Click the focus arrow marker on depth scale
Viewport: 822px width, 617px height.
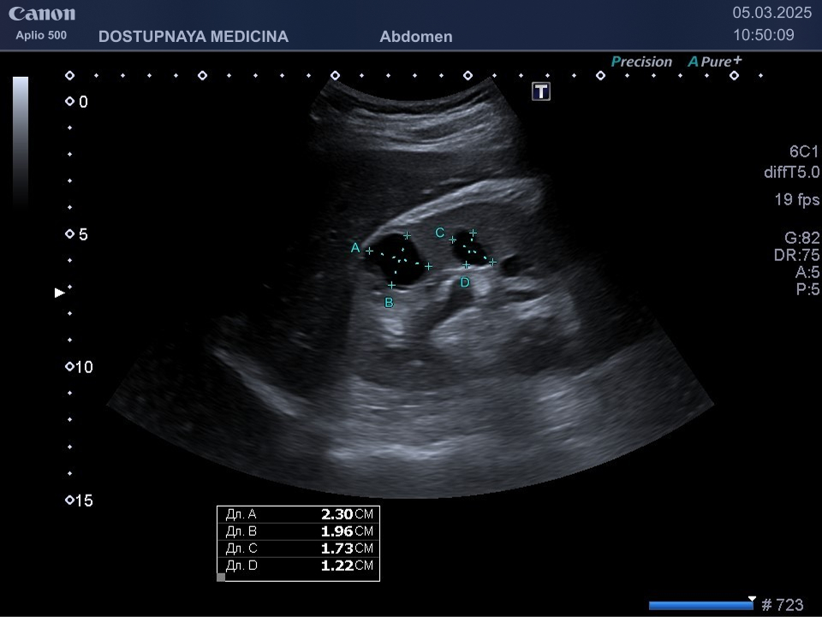(60, 293)
